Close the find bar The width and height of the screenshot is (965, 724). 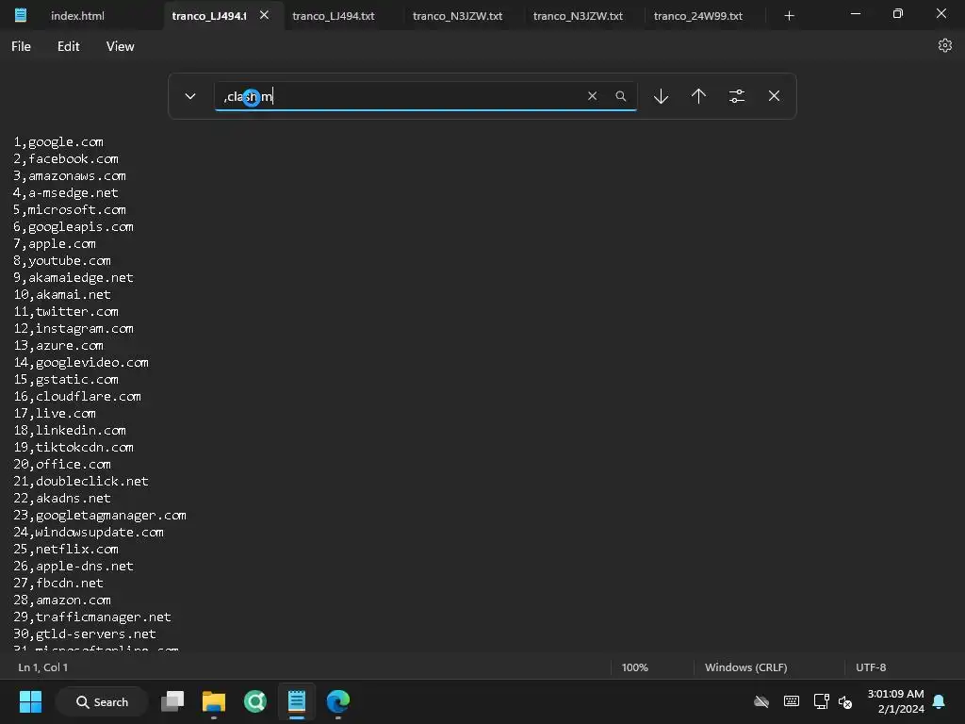(x=775, y=96)
